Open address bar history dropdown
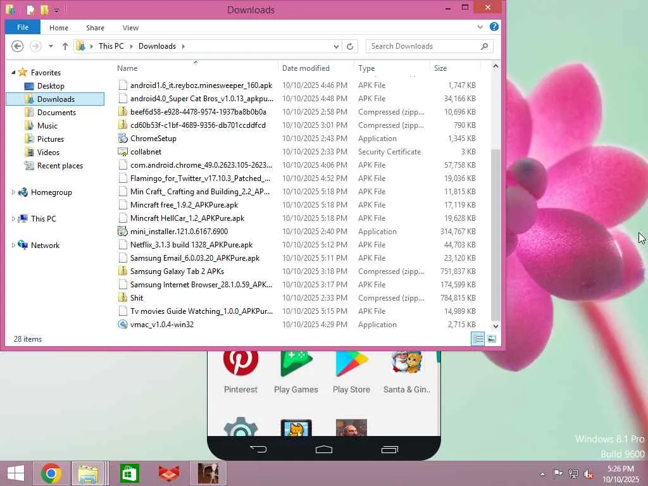 pos(336,46)
